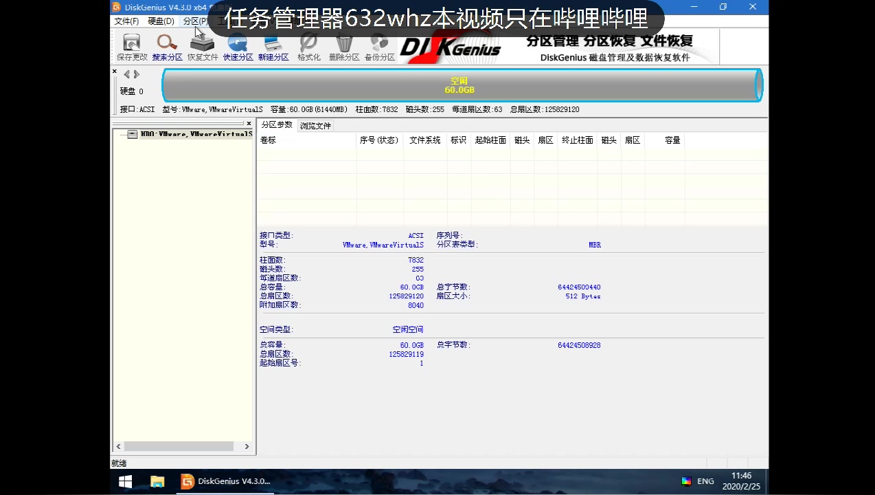
Task: Select the 搜索分区 (Search Partition) tool
Action: coord(166,46)
